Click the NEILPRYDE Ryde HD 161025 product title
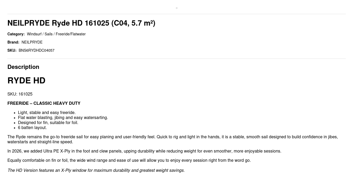 (81, 23)
